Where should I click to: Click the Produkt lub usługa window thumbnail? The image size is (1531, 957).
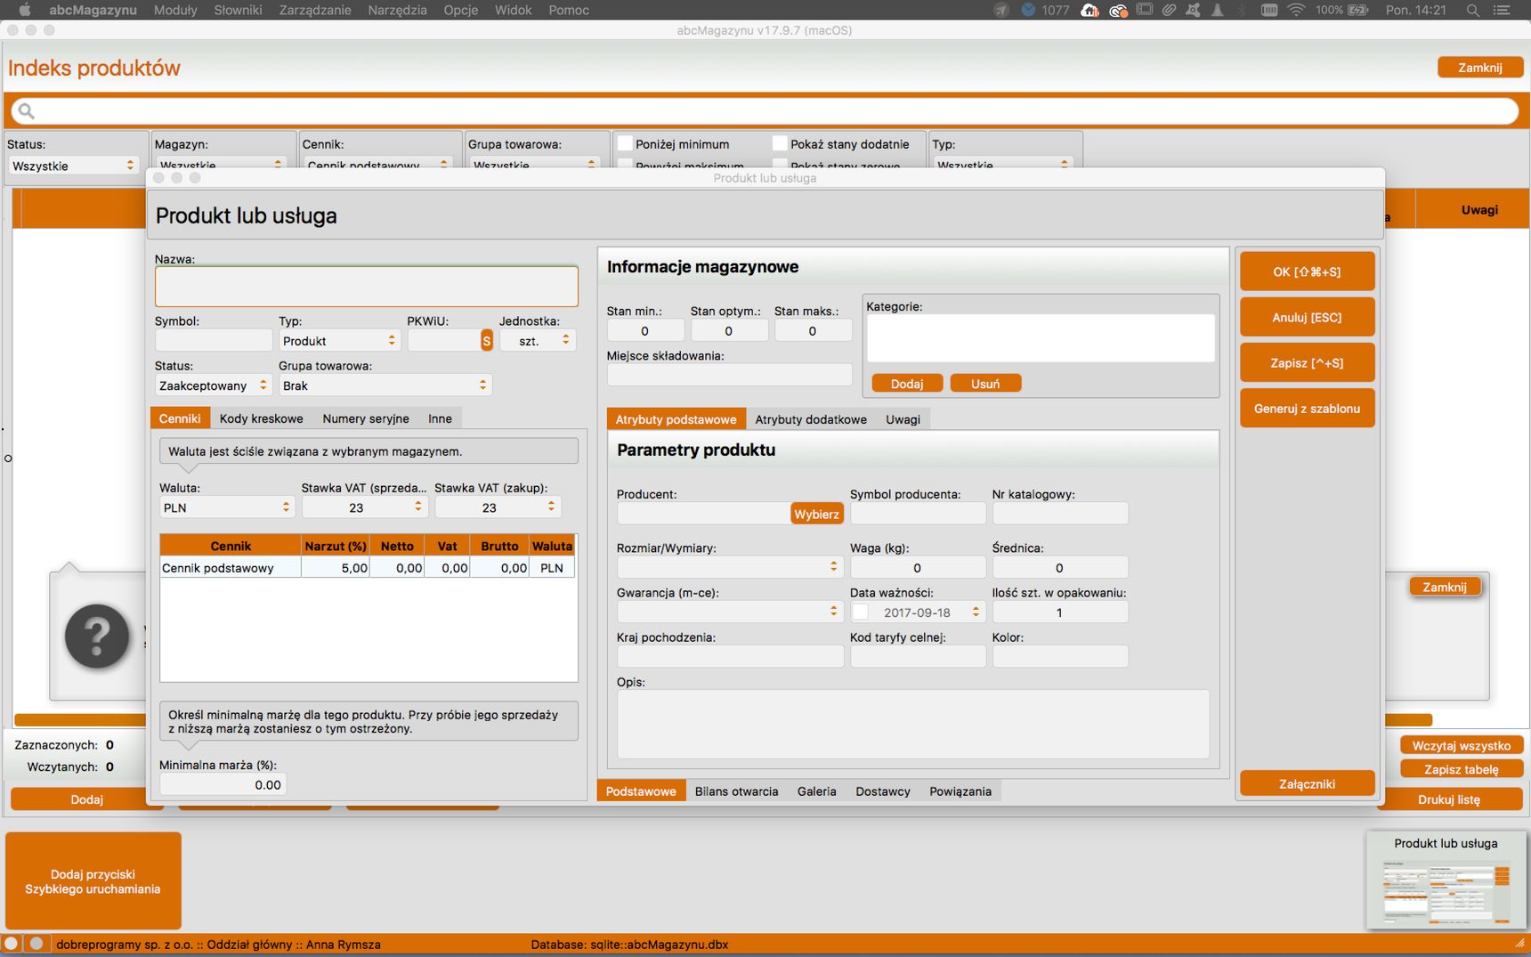1446,880
